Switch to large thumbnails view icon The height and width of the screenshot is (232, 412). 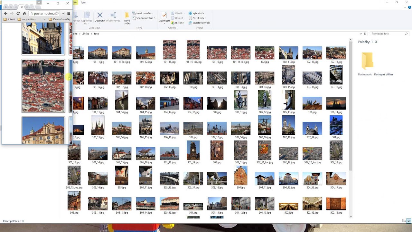[x=409, y=221]
